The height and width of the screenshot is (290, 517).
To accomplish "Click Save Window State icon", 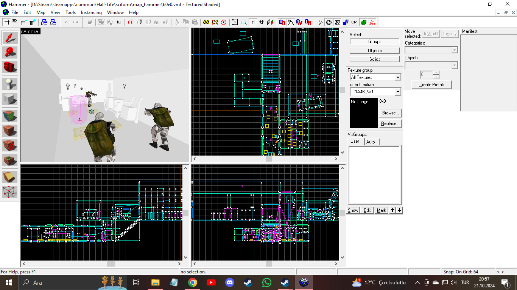I will 53,22.
